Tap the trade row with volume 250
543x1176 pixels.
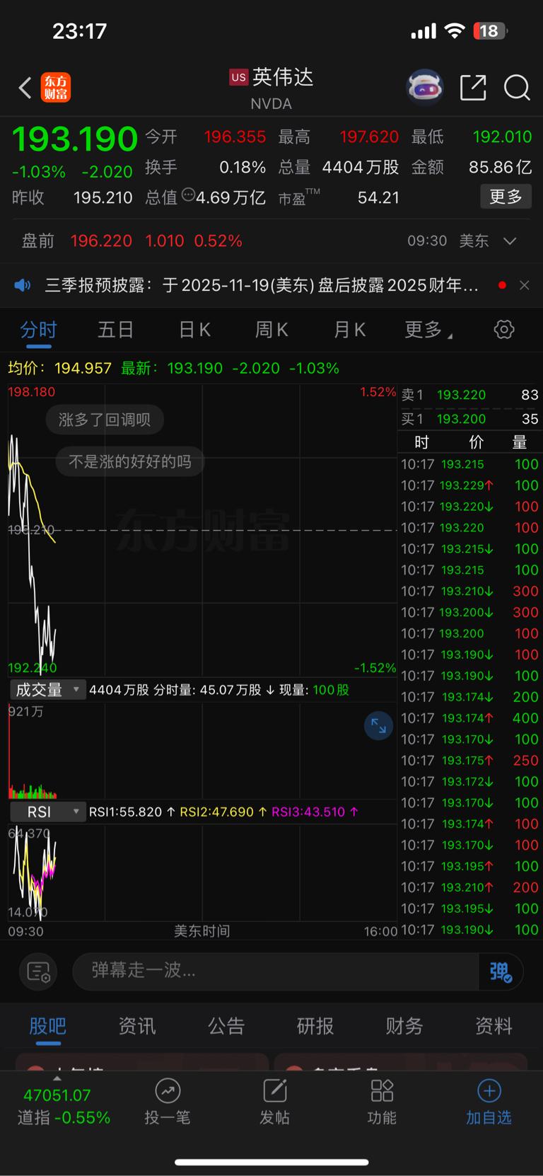click(x=470, y=761)
